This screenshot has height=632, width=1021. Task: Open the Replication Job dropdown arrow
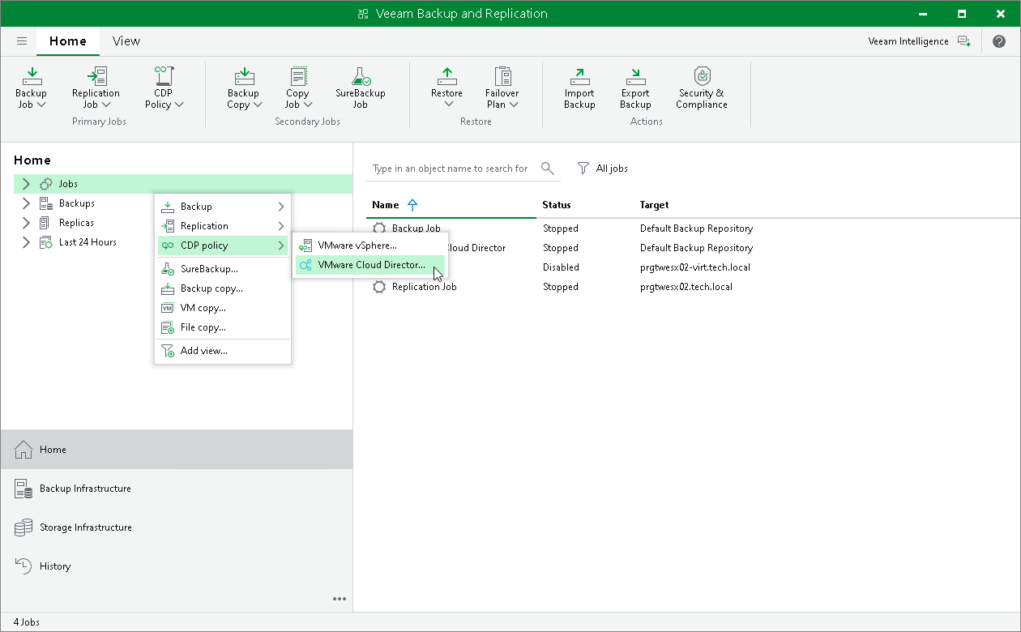coord(106,105)
